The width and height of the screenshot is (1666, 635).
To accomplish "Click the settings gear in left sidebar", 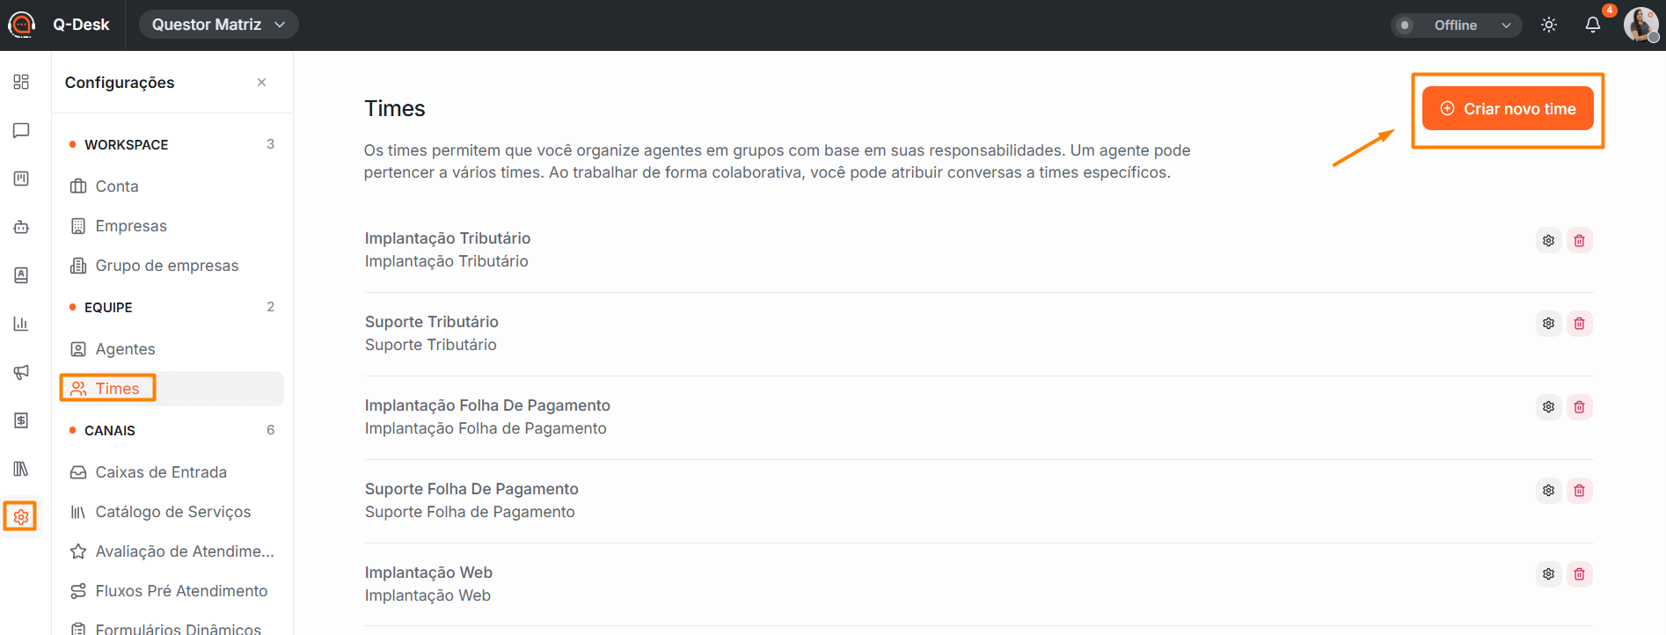I will point(21,517).
